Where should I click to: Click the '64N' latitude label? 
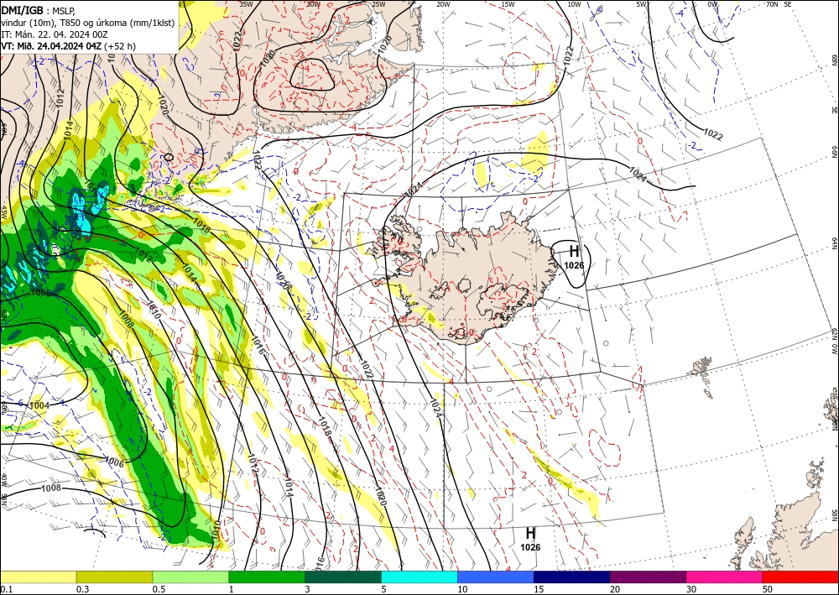pos(834,243)
